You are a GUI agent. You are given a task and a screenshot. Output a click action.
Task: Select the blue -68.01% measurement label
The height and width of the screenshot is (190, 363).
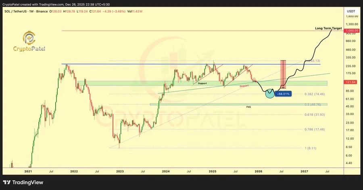(x=283, y=94)
